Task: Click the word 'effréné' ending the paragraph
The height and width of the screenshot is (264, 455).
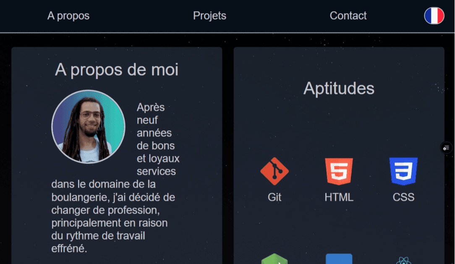Action: (68, 248)
